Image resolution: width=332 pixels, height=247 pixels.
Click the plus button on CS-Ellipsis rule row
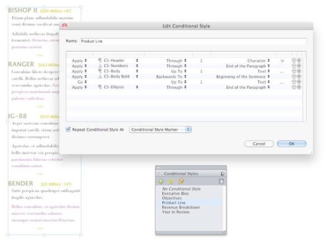[x=299, y=87]
